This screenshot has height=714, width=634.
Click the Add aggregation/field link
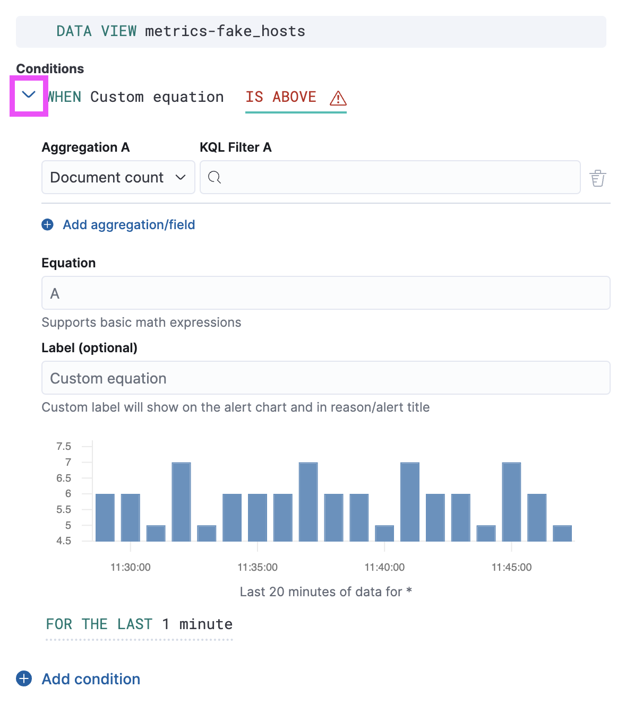point(129,225)
